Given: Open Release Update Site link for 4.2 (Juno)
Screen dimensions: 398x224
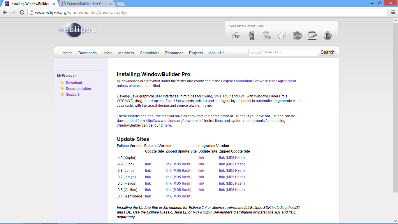Looking at the screenshot, I should (148, 164).
